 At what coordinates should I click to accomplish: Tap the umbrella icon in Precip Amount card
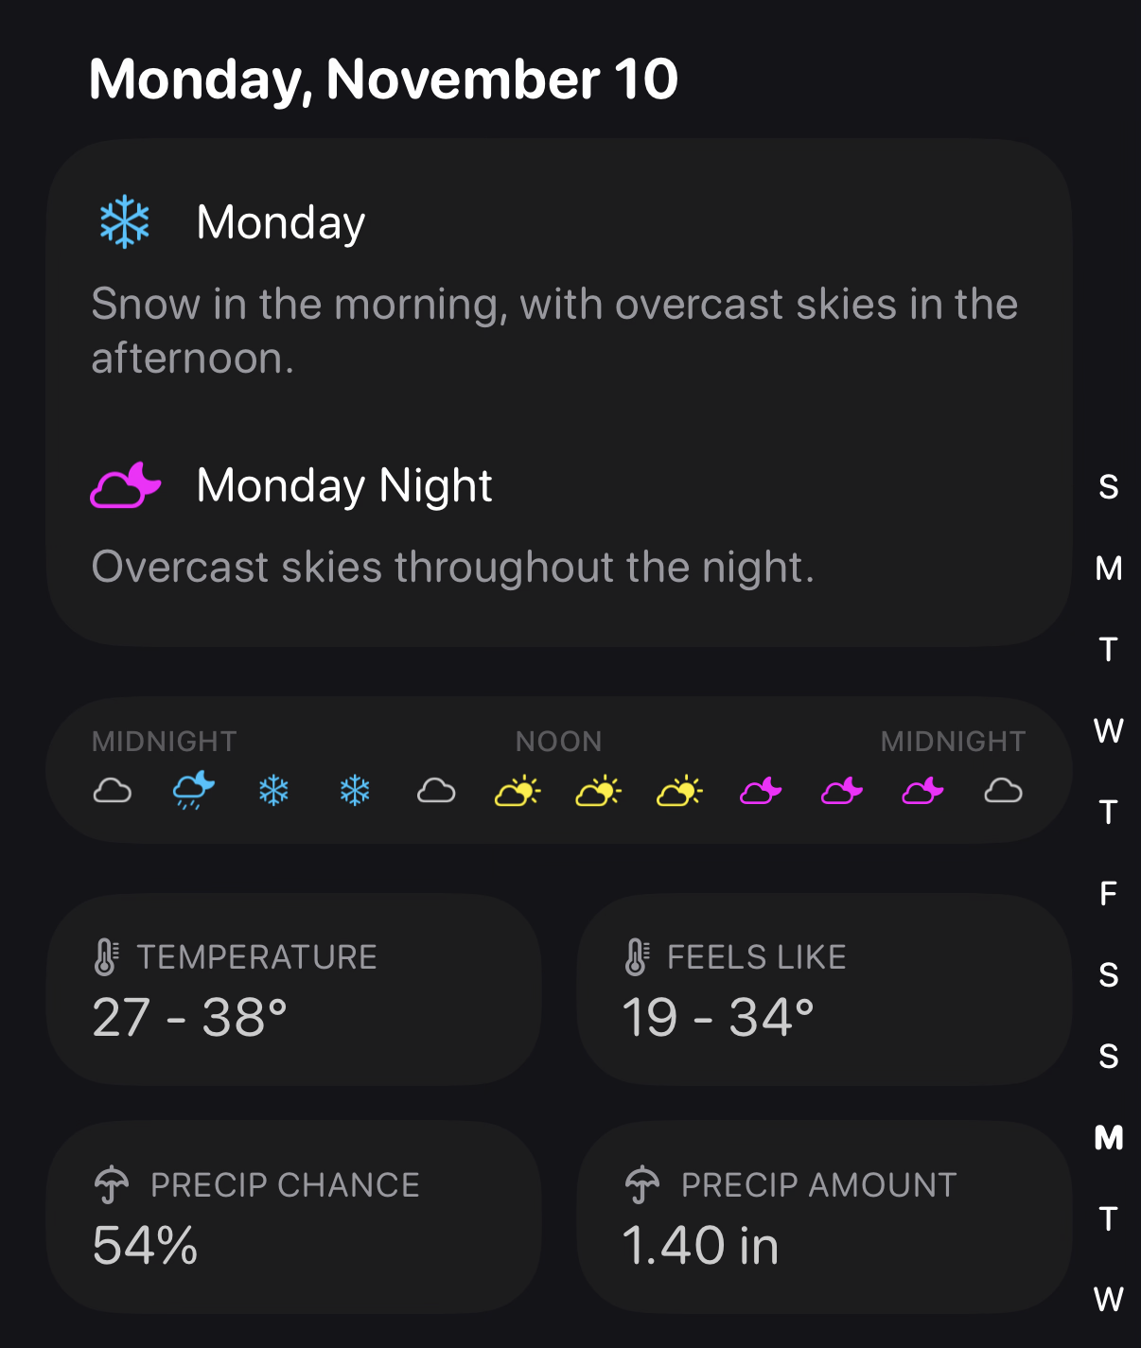[x=642, y=1184]
